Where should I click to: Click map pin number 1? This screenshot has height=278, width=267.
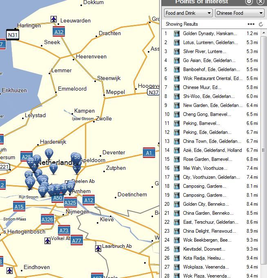coord(53,167)
